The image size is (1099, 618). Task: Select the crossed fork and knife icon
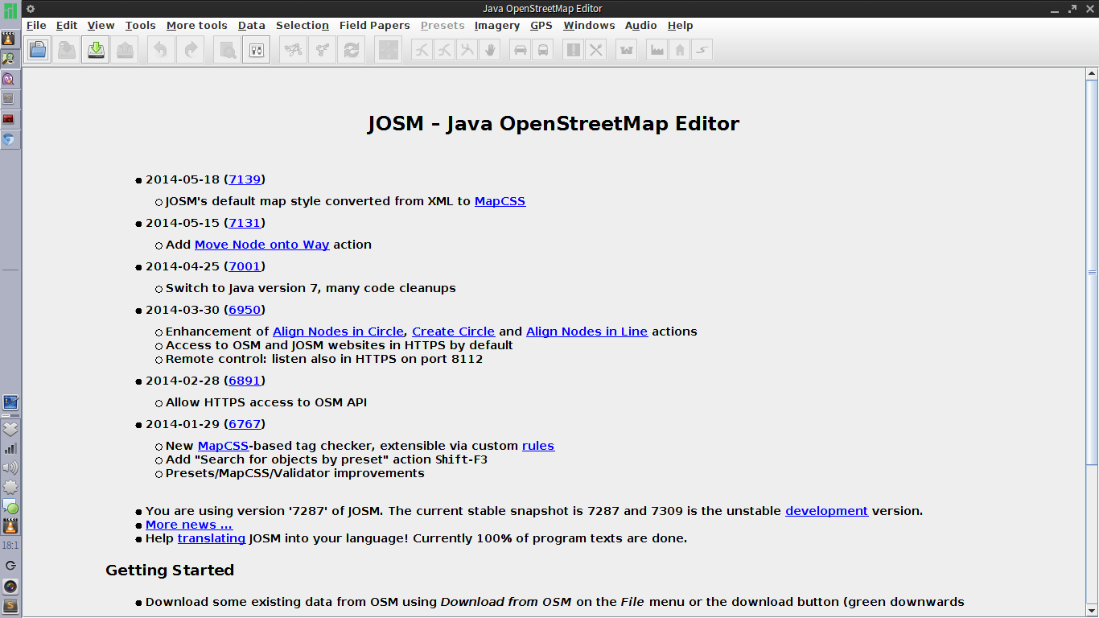click(595, 50)
